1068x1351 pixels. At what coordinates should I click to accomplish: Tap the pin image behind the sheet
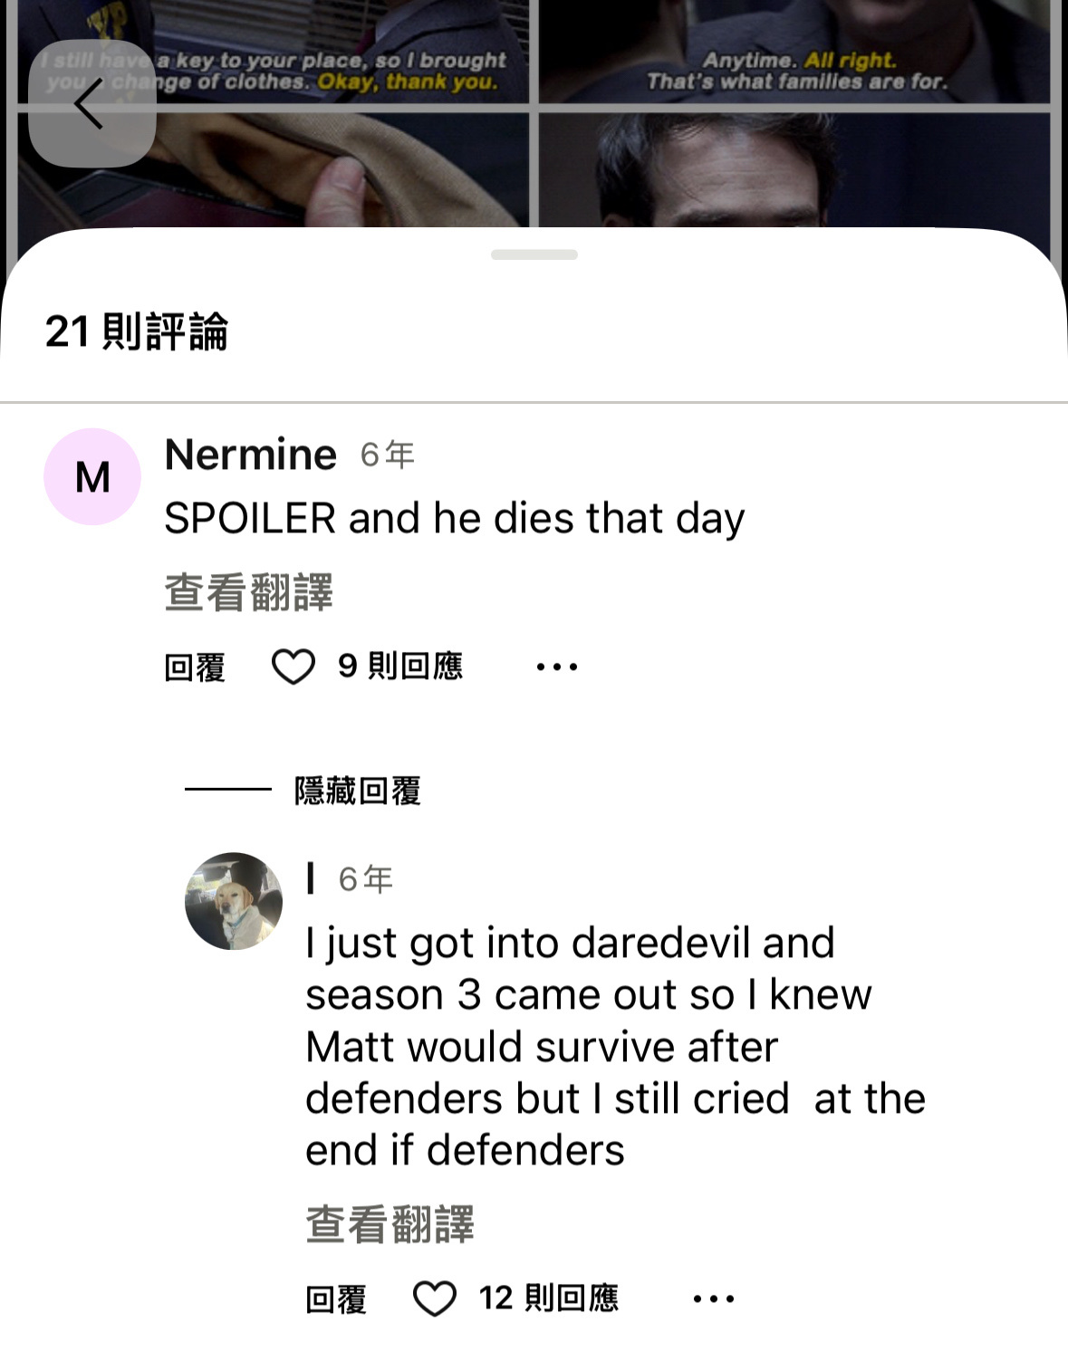pyautogui.click(x=534, y=113)
